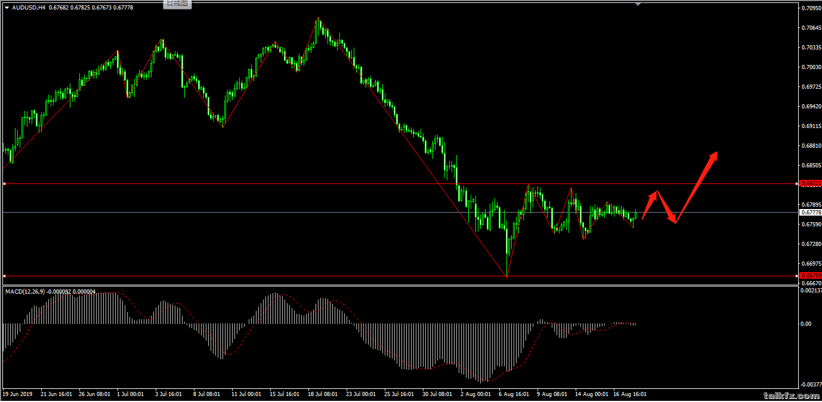This screenshot has height=402, width=822.
Task: Click the red 0.66789 price label
Action: point(810,275)
